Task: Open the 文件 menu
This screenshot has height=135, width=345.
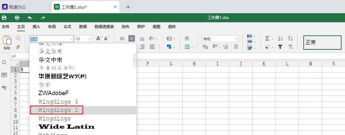Action: 5,27
